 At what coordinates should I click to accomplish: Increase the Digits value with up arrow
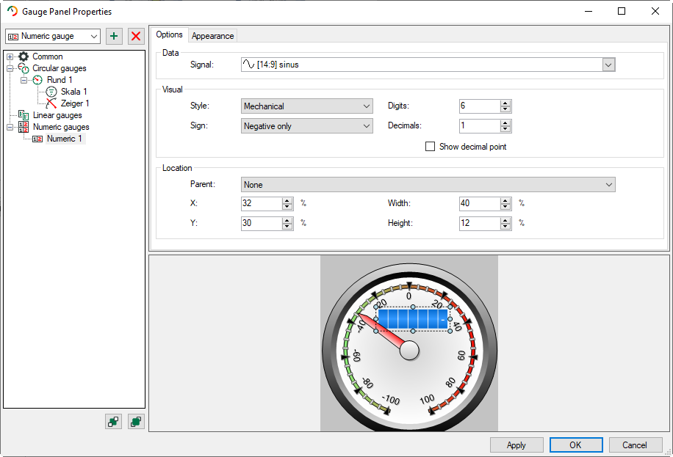click(x=505, y=103)
